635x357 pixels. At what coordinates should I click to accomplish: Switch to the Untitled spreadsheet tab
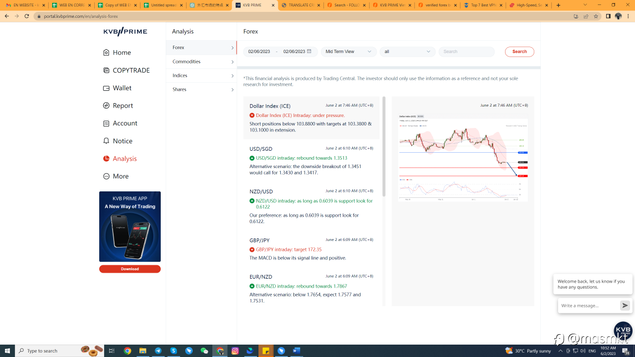(163, 5)
